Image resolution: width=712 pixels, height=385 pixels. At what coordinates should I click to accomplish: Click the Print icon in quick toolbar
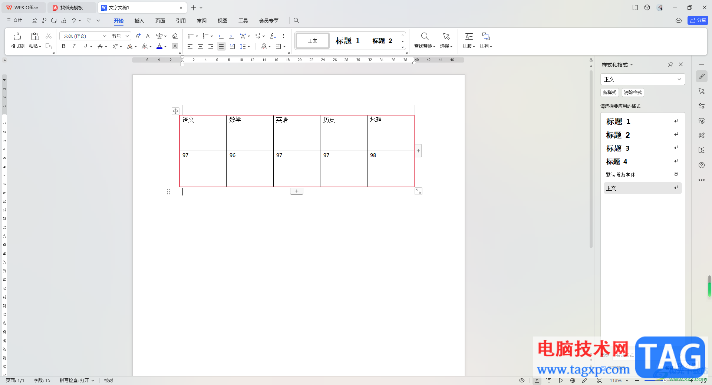54,21
